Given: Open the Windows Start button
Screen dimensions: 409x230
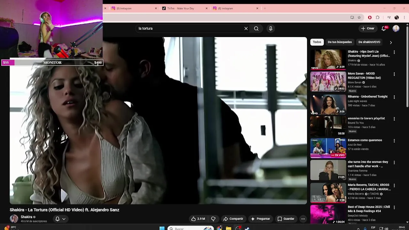Looking at the screenshot, I should [162, 228].
